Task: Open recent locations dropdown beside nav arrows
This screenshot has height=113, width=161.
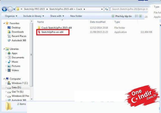Action: click(14, 9)
